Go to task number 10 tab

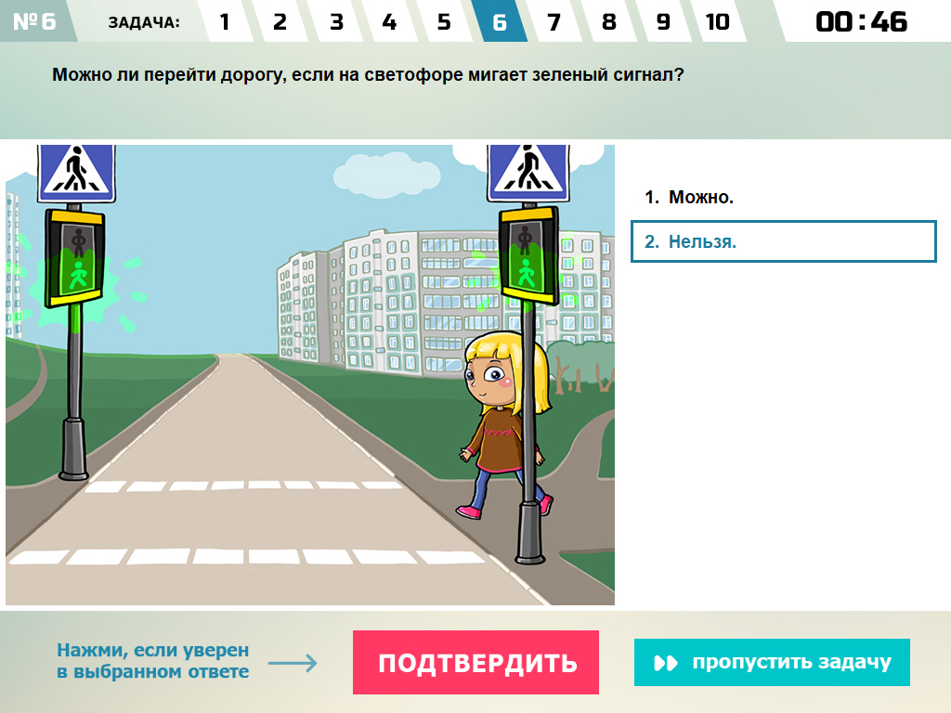718,22
